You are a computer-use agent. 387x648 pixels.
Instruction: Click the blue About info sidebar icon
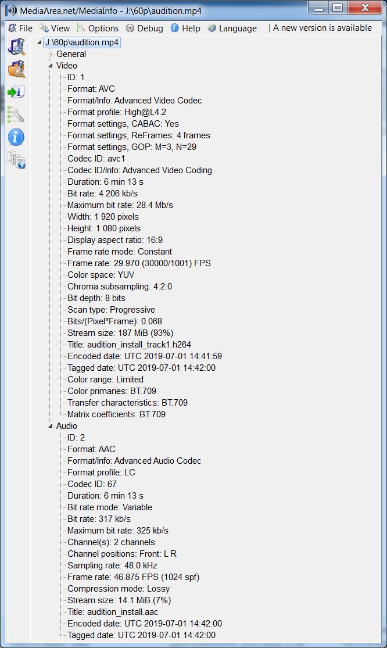tap(16, 137)
